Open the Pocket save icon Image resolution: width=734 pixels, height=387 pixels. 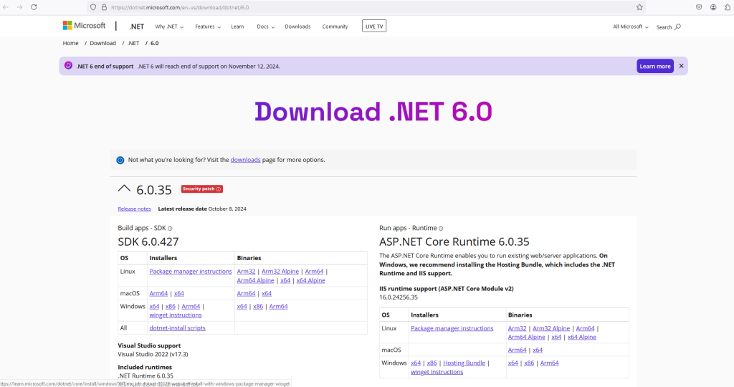[699, 7]
